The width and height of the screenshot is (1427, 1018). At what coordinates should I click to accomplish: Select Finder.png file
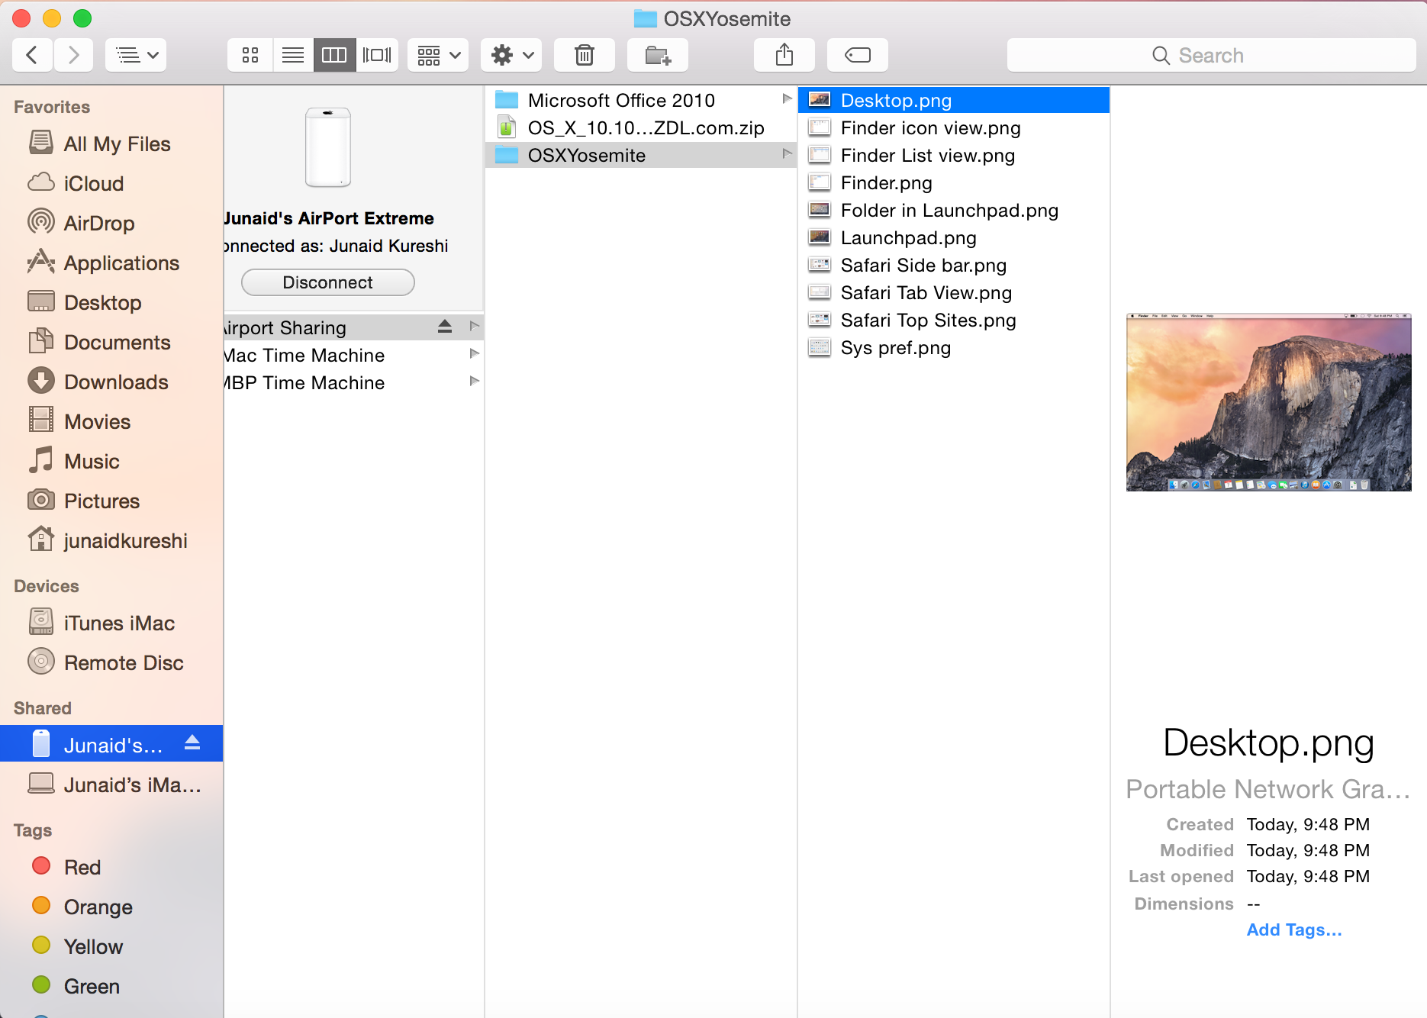pyautogui.click(x=954, y=182)
